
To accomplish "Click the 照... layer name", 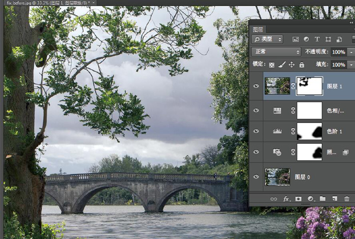I will [x=331, y=152].
